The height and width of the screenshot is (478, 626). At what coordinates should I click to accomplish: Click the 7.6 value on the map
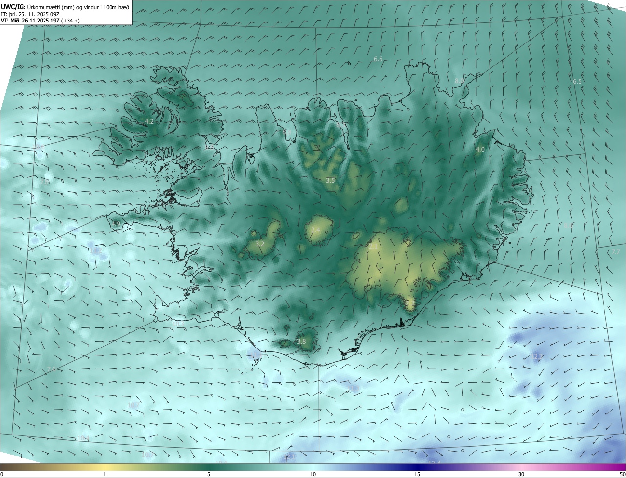coord(51,369)
